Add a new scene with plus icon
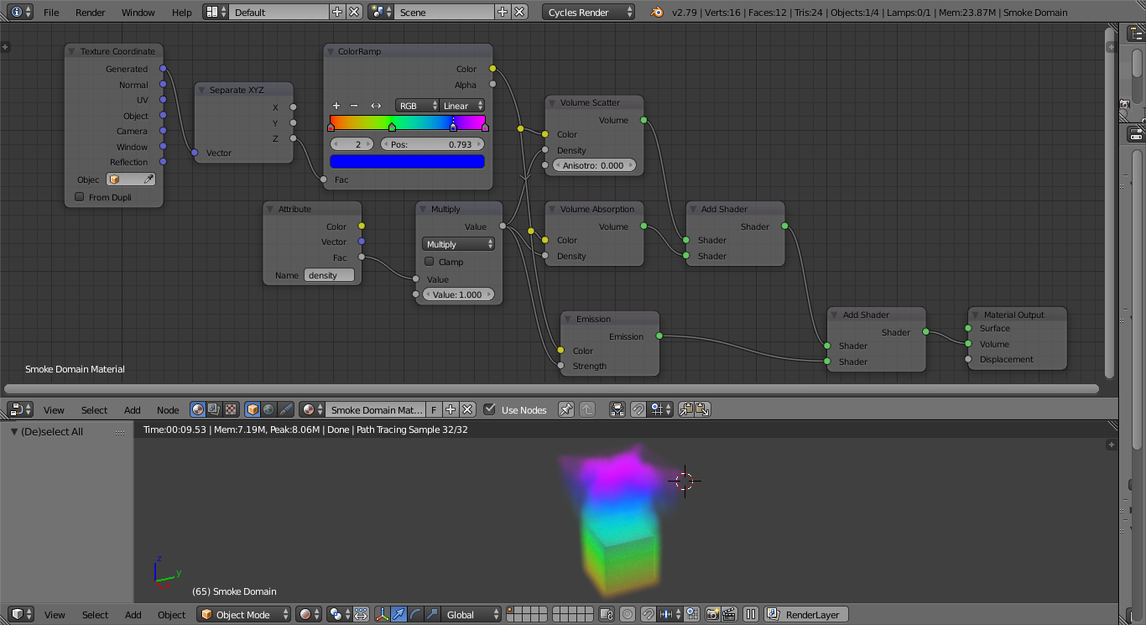Screen dimensions: 1146x625 pos(503,12)
